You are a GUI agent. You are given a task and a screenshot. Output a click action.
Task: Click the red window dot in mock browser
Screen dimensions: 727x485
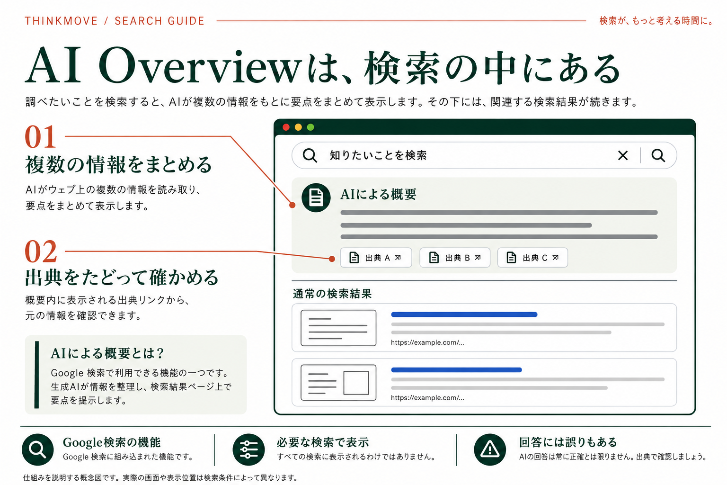coord(286,127)
